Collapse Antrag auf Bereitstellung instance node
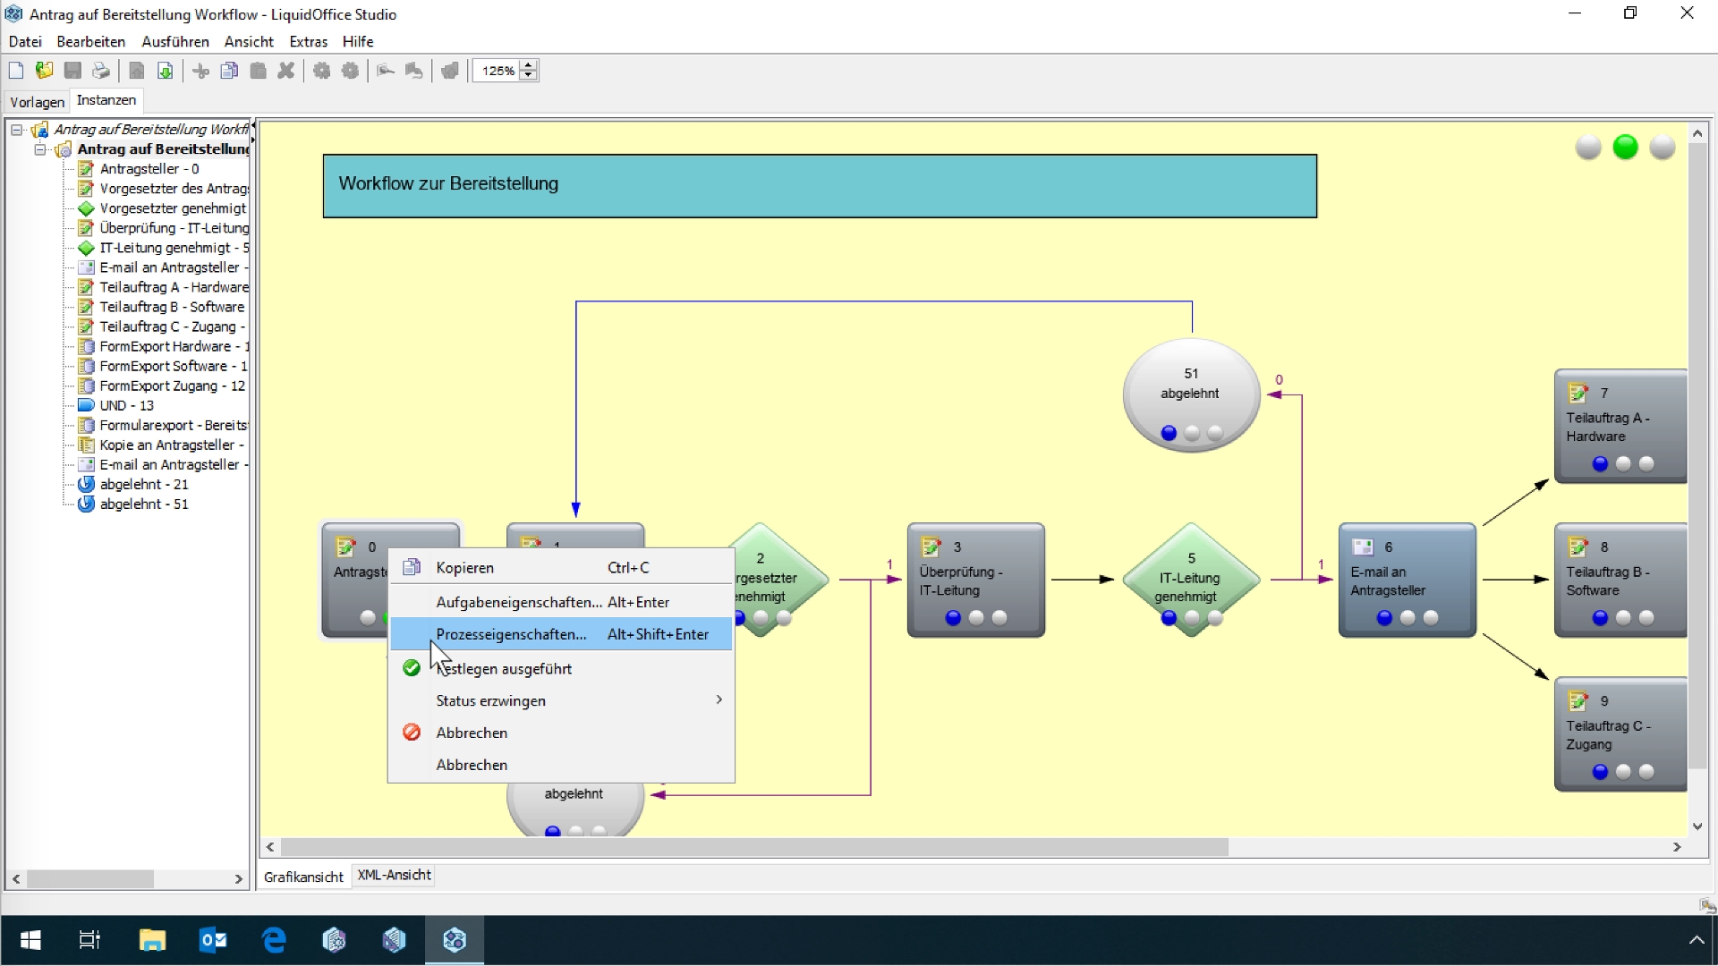 pyautogui.click(x=40, y=149)
